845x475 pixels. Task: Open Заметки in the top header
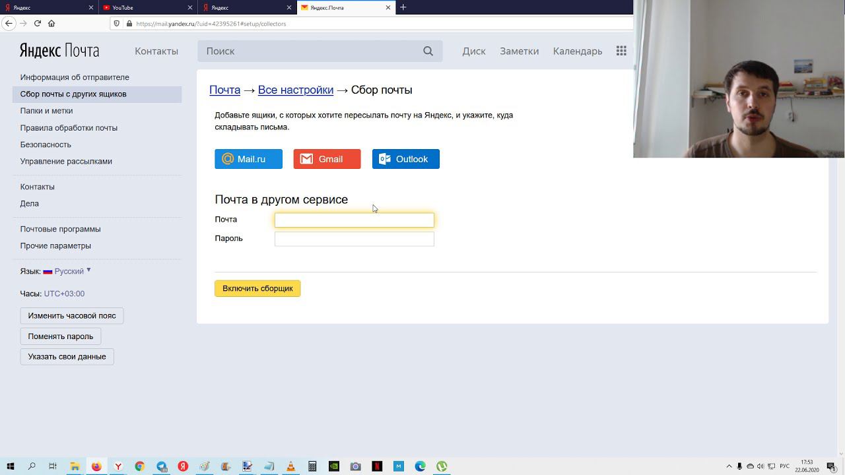click(x=520, y=51)
